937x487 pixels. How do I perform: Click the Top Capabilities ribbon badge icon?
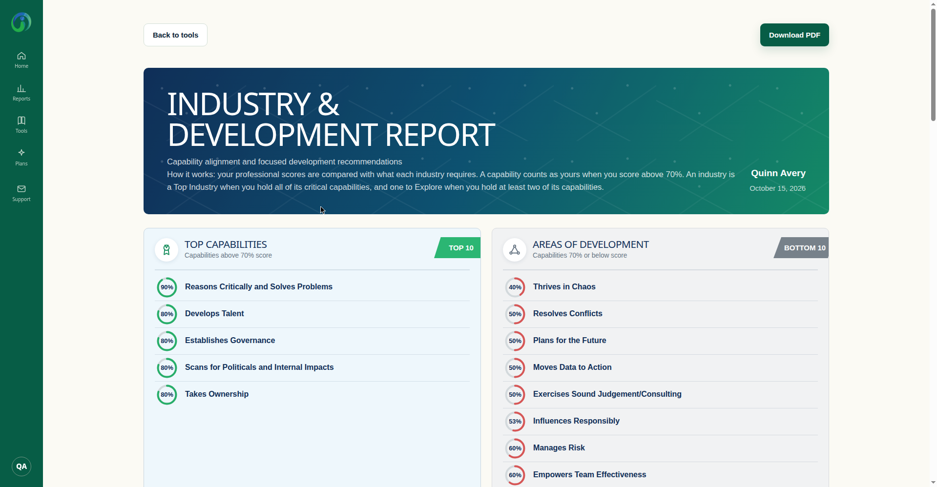(x=167, y=250)
